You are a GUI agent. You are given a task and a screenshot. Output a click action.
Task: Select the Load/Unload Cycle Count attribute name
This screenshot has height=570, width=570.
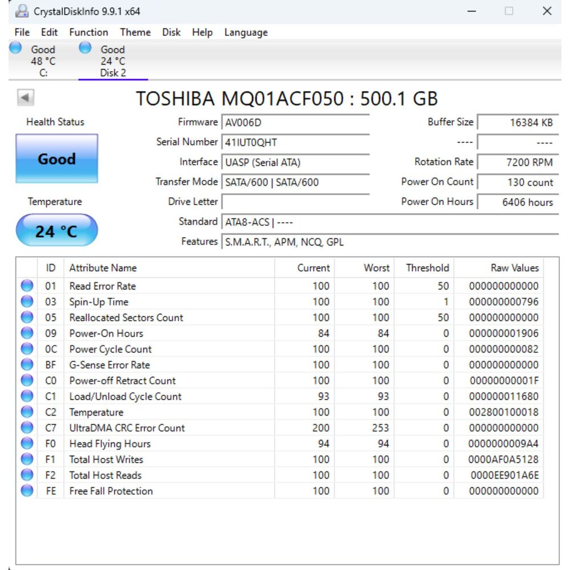pos(125,396)
